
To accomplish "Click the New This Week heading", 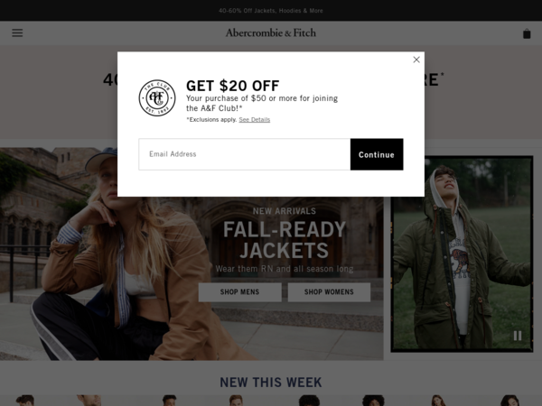I will click(271, 383).
